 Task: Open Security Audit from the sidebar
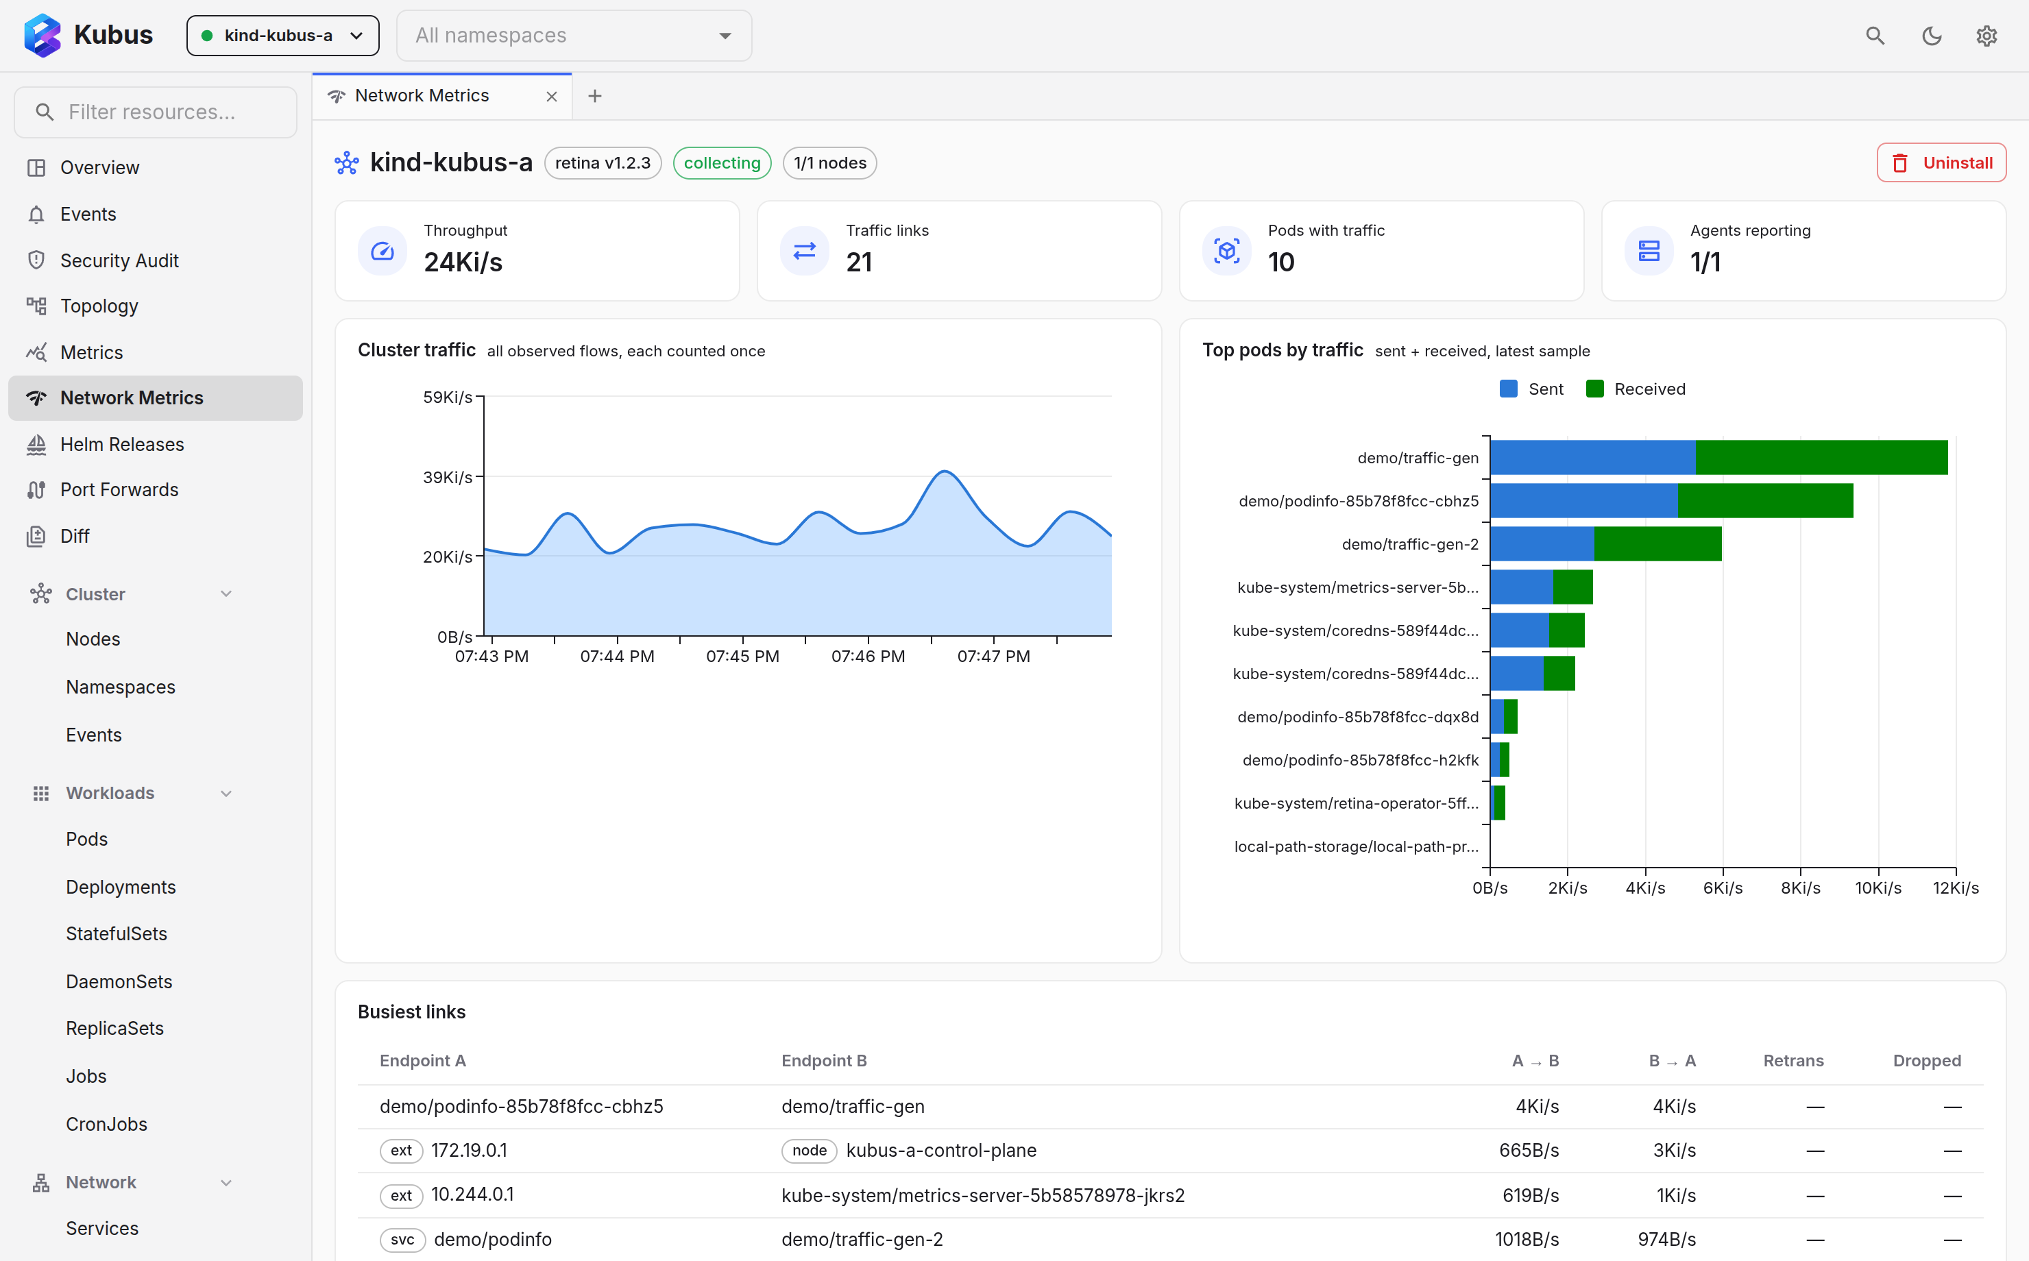click(156, 260)
